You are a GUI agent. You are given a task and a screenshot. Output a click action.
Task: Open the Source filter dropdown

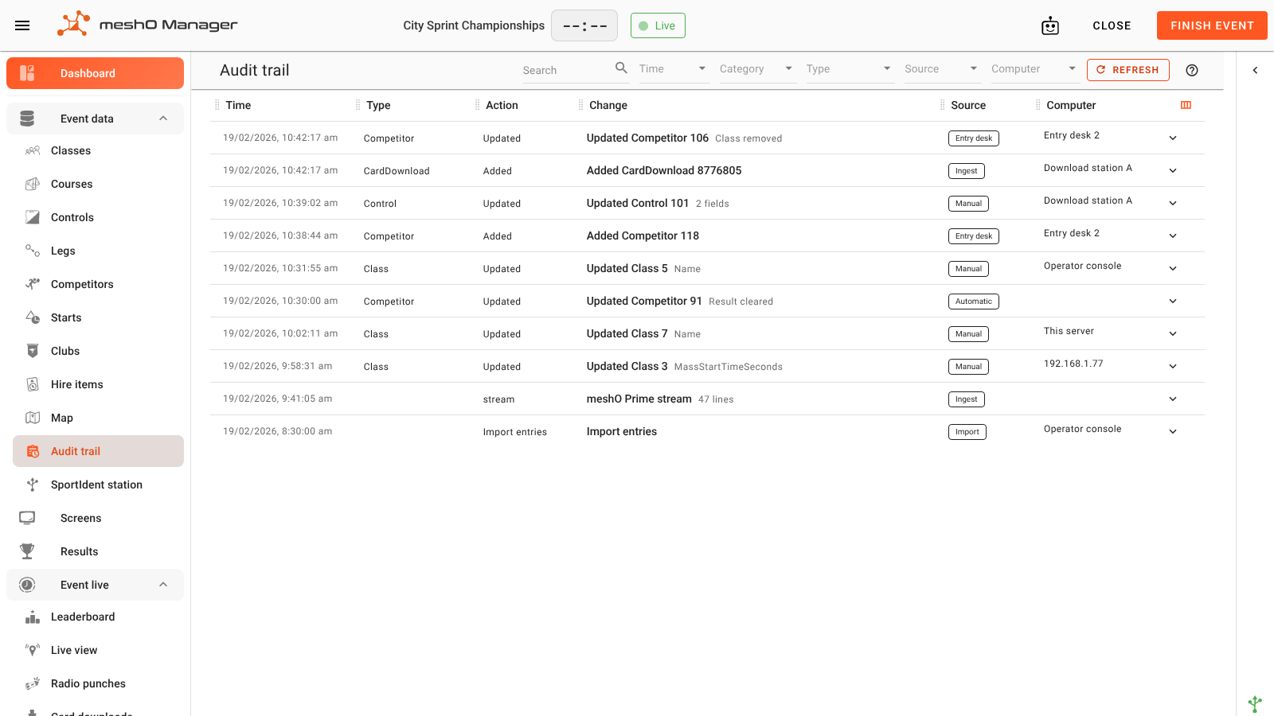941,69
